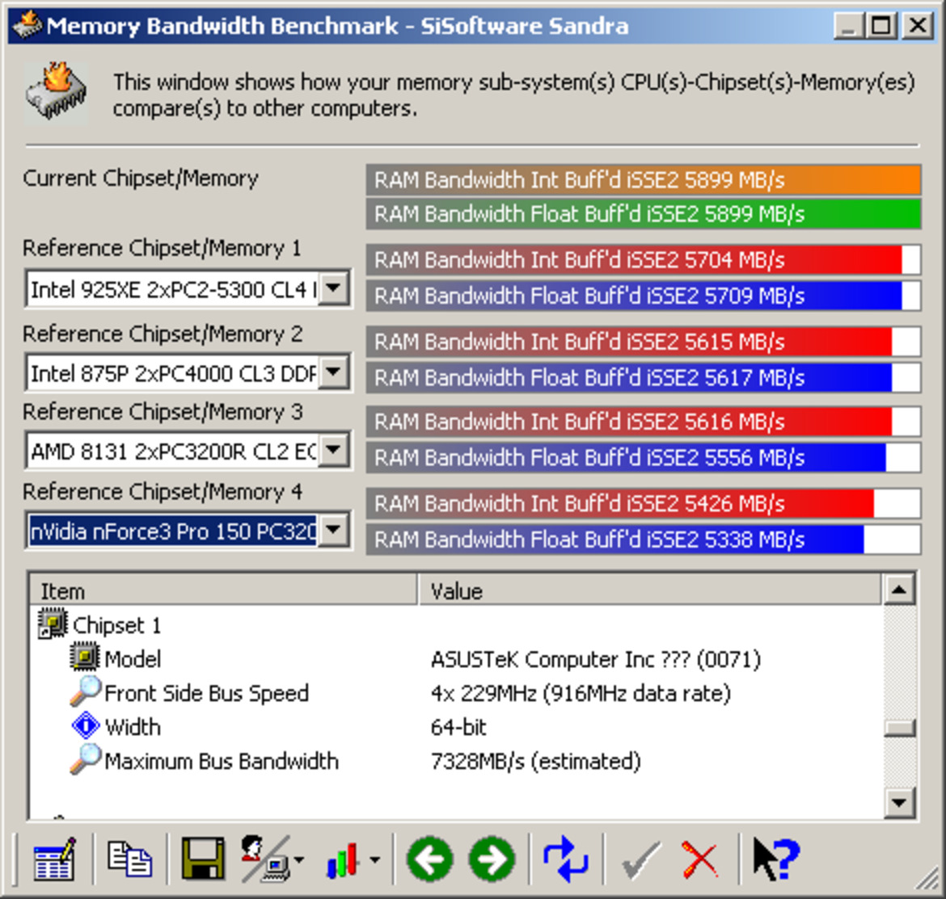This screenshot has width=946, height=899.
Task: Open the user/computer connect icon
Action: [265, 859]
